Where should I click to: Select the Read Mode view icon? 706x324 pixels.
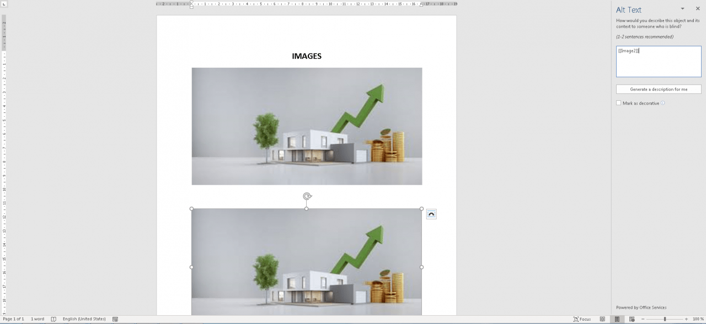point(602,319)
